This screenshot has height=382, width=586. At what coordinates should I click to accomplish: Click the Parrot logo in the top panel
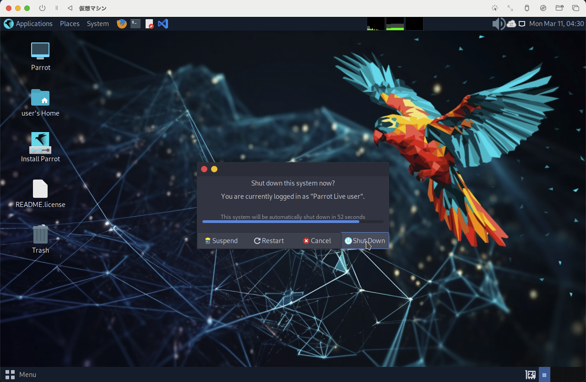tap(9, 24)
